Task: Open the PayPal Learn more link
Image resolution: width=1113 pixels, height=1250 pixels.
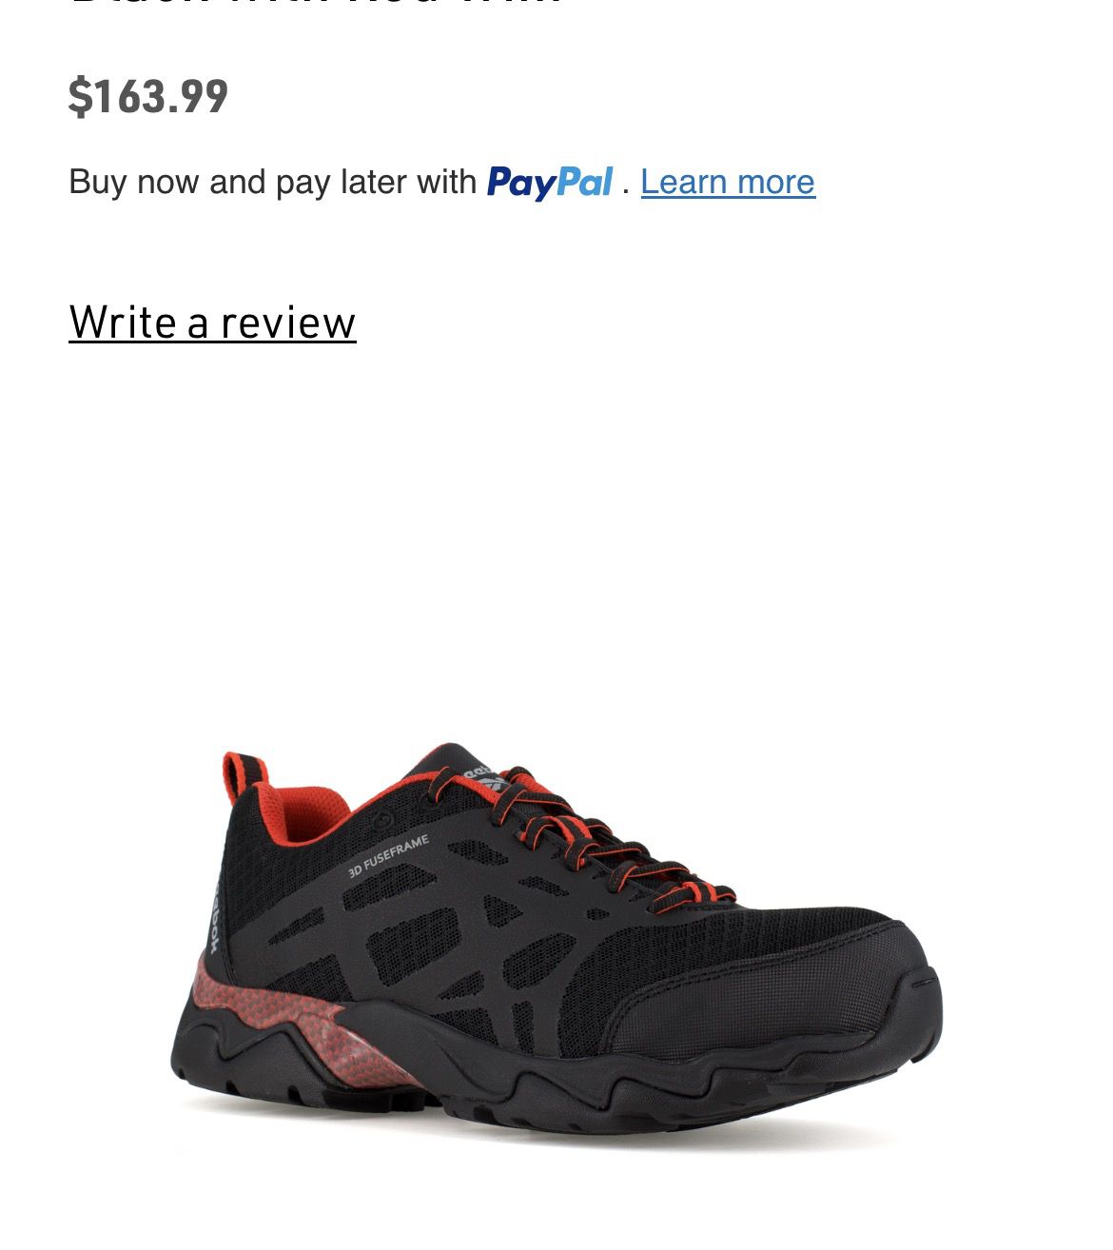Action: [728, 182]
